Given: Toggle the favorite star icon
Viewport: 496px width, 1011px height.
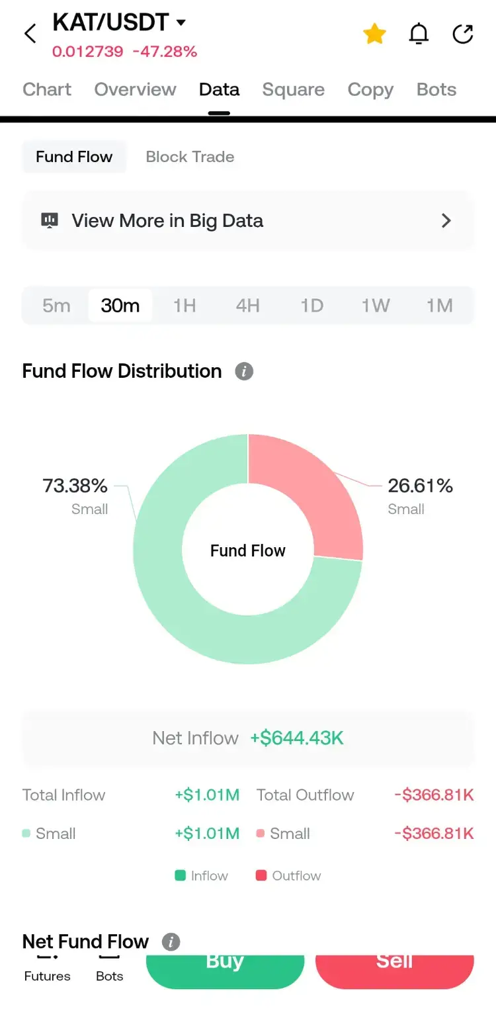Looking at the screenshot, I should pyautogui.click(x=374, y=34).
